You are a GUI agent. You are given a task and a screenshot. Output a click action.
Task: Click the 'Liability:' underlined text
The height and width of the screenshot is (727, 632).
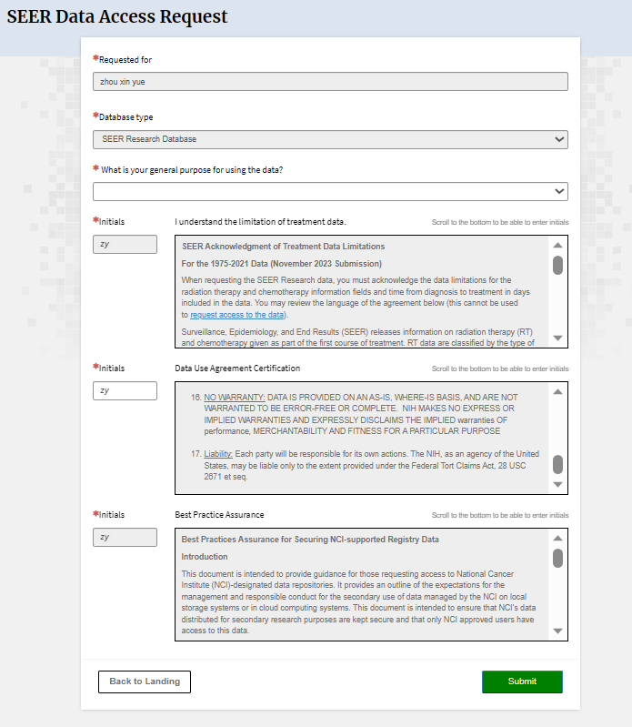point(218,454)
